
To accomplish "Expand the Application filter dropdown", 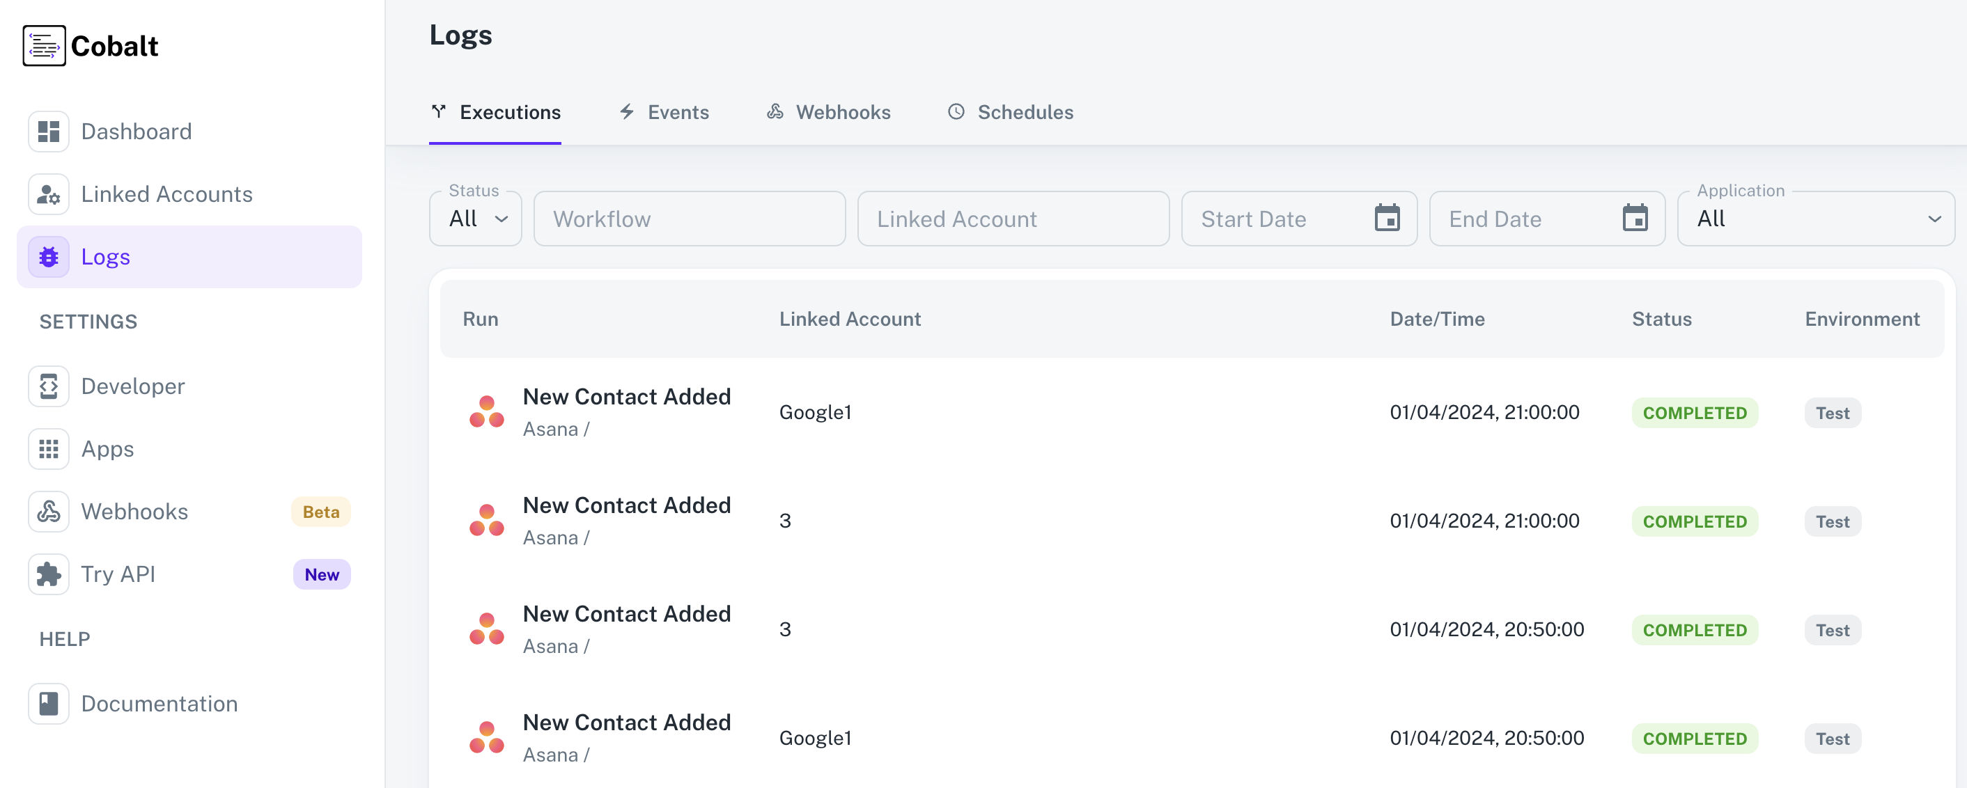I will coord(1815,218).
